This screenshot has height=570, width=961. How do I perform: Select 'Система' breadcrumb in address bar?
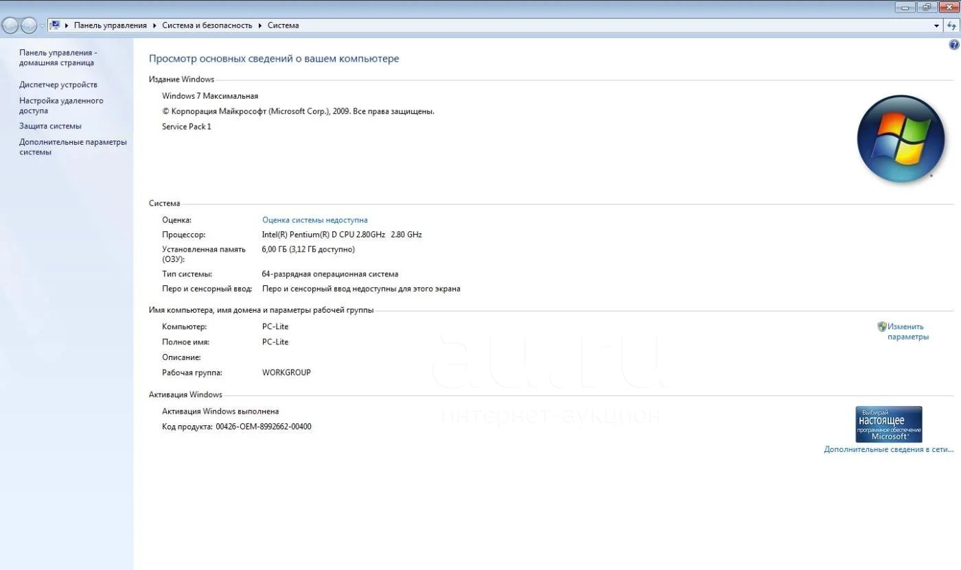coord(283,25)
